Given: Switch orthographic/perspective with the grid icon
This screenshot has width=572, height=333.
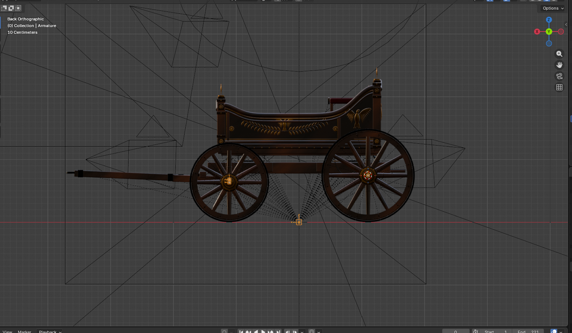Looking at the screenshot, I should coord(559,87).
